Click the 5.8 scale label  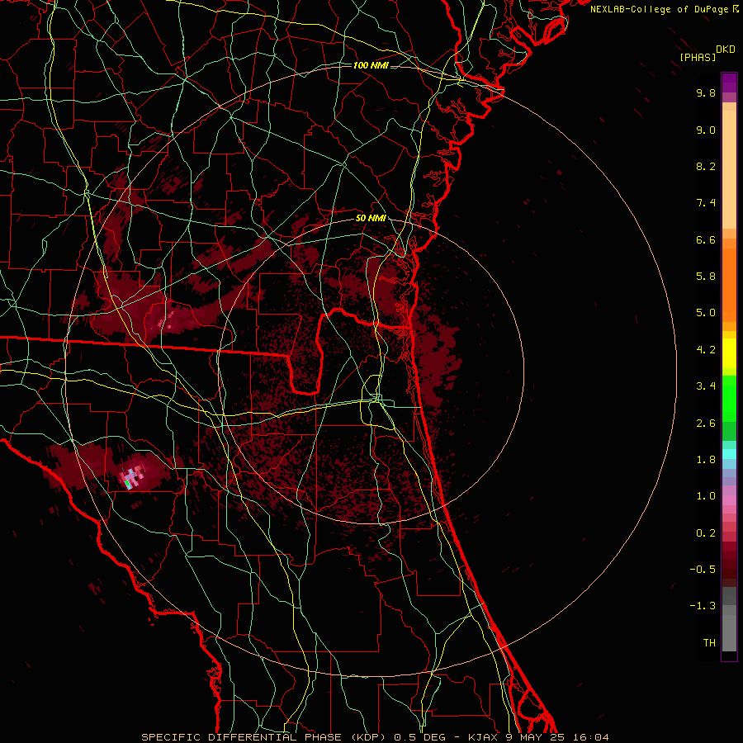[706, 277]
